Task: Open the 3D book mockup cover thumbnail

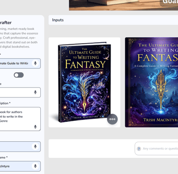Action: [84, 82]
